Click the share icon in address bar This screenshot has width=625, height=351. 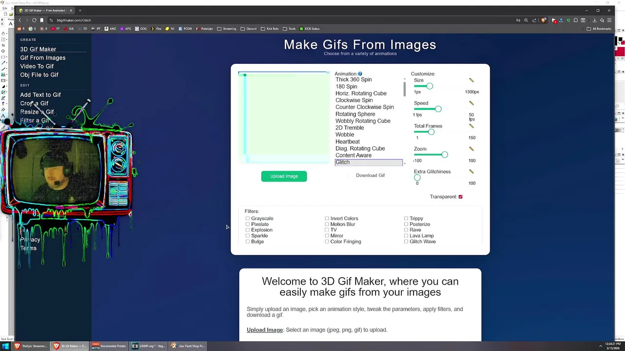[x=534, y=20]
